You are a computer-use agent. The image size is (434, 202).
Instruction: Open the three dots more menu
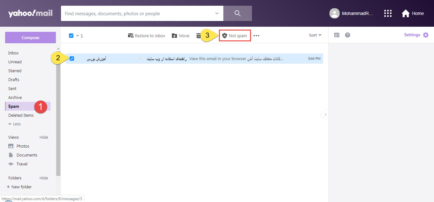pyautogui.click(x=256, y=36)
